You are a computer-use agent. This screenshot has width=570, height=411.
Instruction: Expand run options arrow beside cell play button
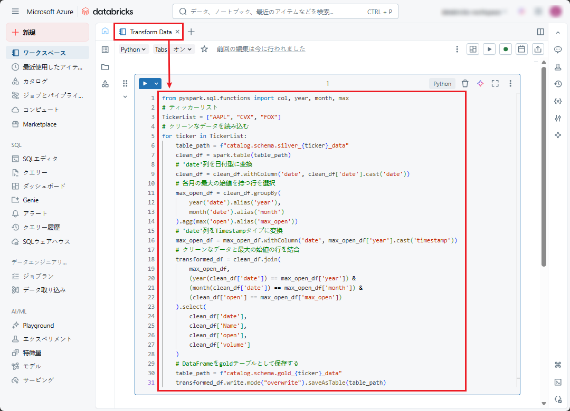click(156, 83)
